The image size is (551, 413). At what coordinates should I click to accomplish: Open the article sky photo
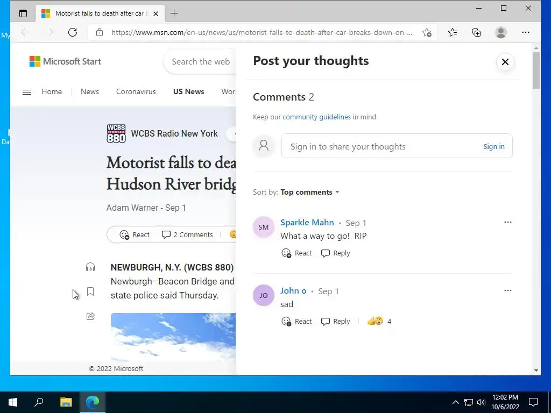173,337
